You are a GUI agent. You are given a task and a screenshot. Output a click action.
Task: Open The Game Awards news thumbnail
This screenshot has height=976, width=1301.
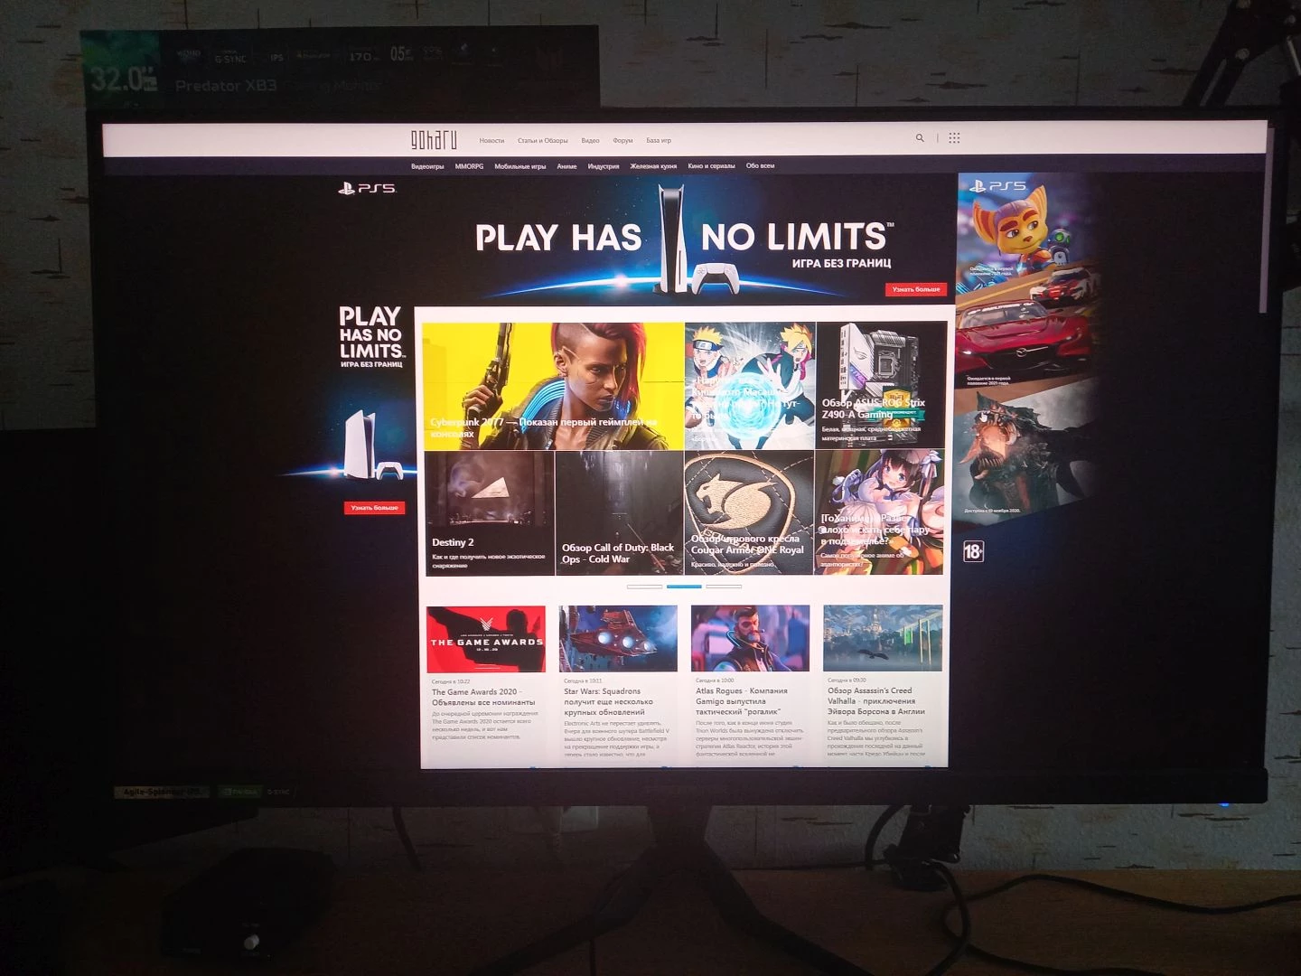click(486, 639)
